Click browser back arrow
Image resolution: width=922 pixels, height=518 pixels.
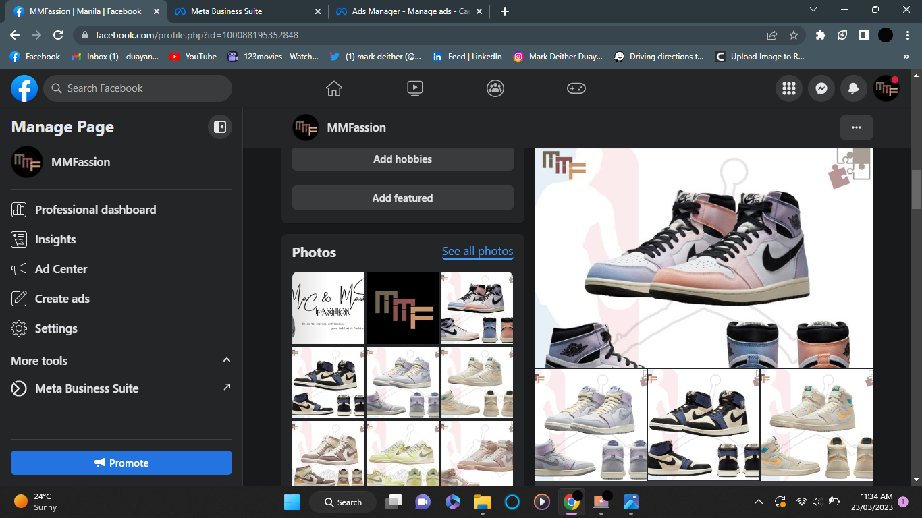[15, 35]
